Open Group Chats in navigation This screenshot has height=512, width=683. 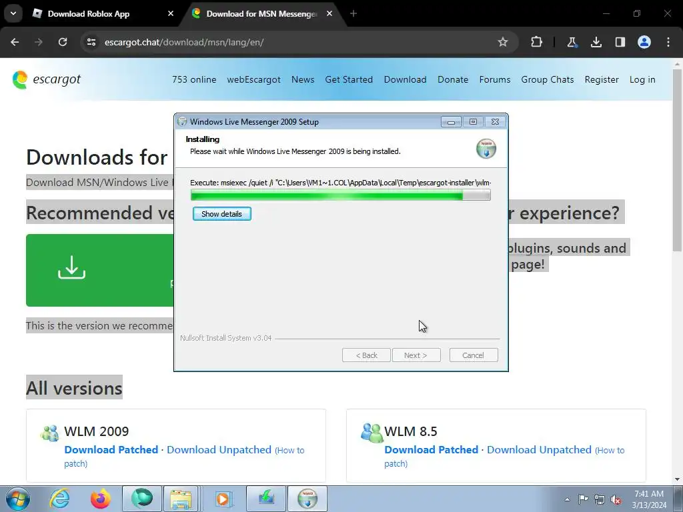548,80
